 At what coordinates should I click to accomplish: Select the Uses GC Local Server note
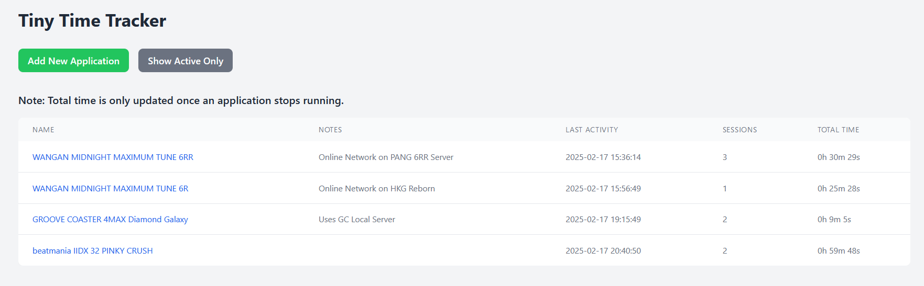(356, 219)
